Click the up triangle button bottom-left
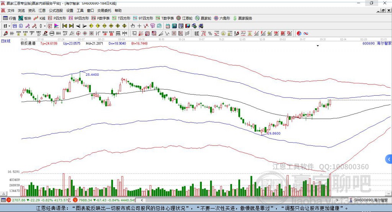This screenshot has height=212, width=392. 4,194
